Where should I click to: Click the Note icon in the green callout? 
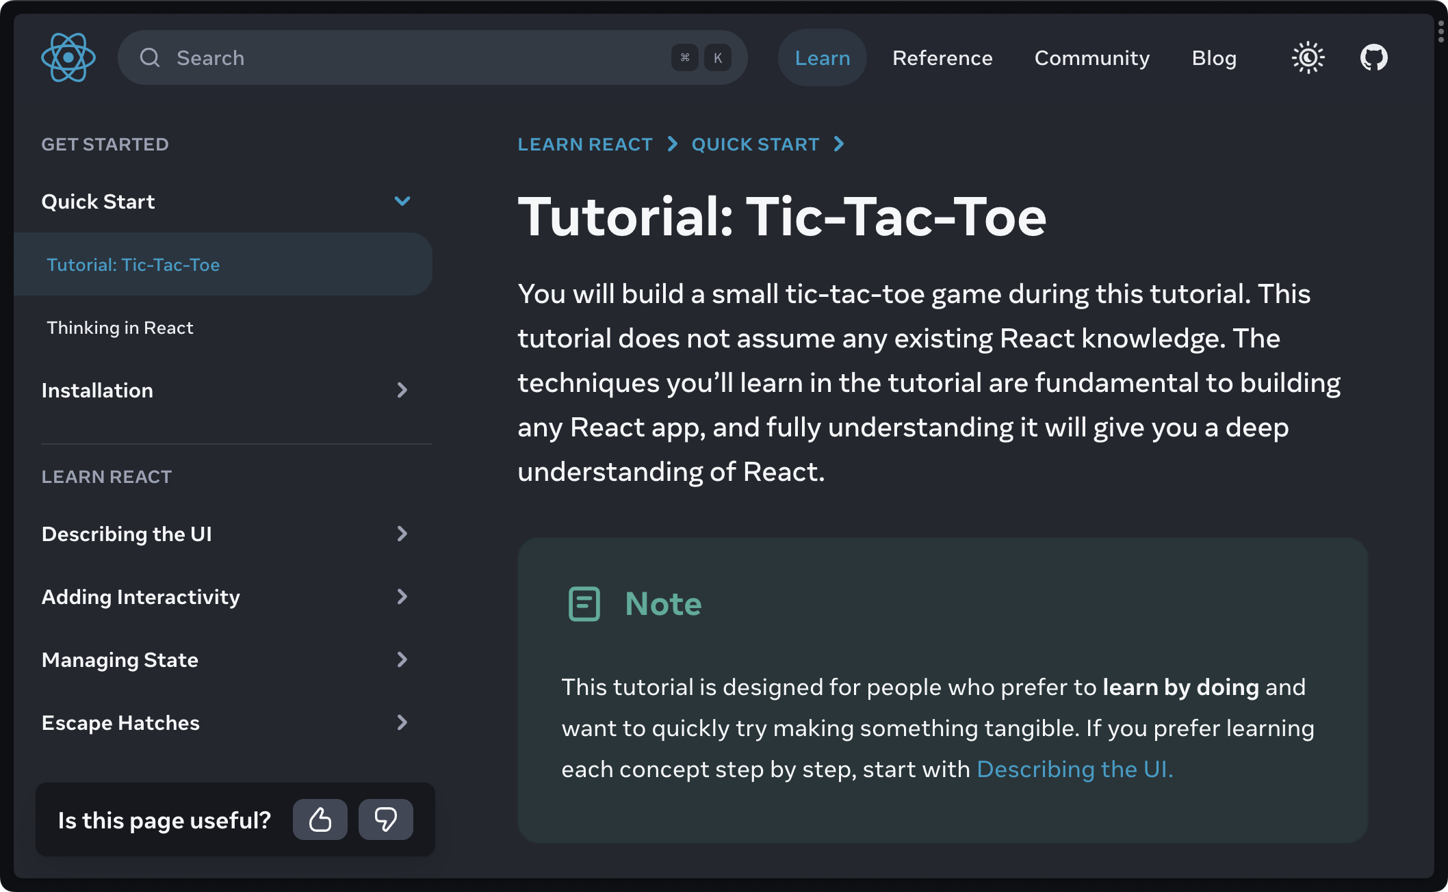click(583, 603)
